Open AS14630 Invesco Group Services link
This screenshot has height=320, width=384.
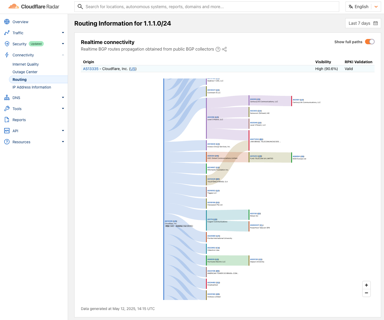211,144
